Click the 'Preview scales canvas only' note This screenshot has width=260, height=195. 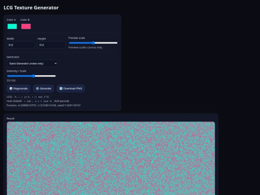[x=85, y=47]
